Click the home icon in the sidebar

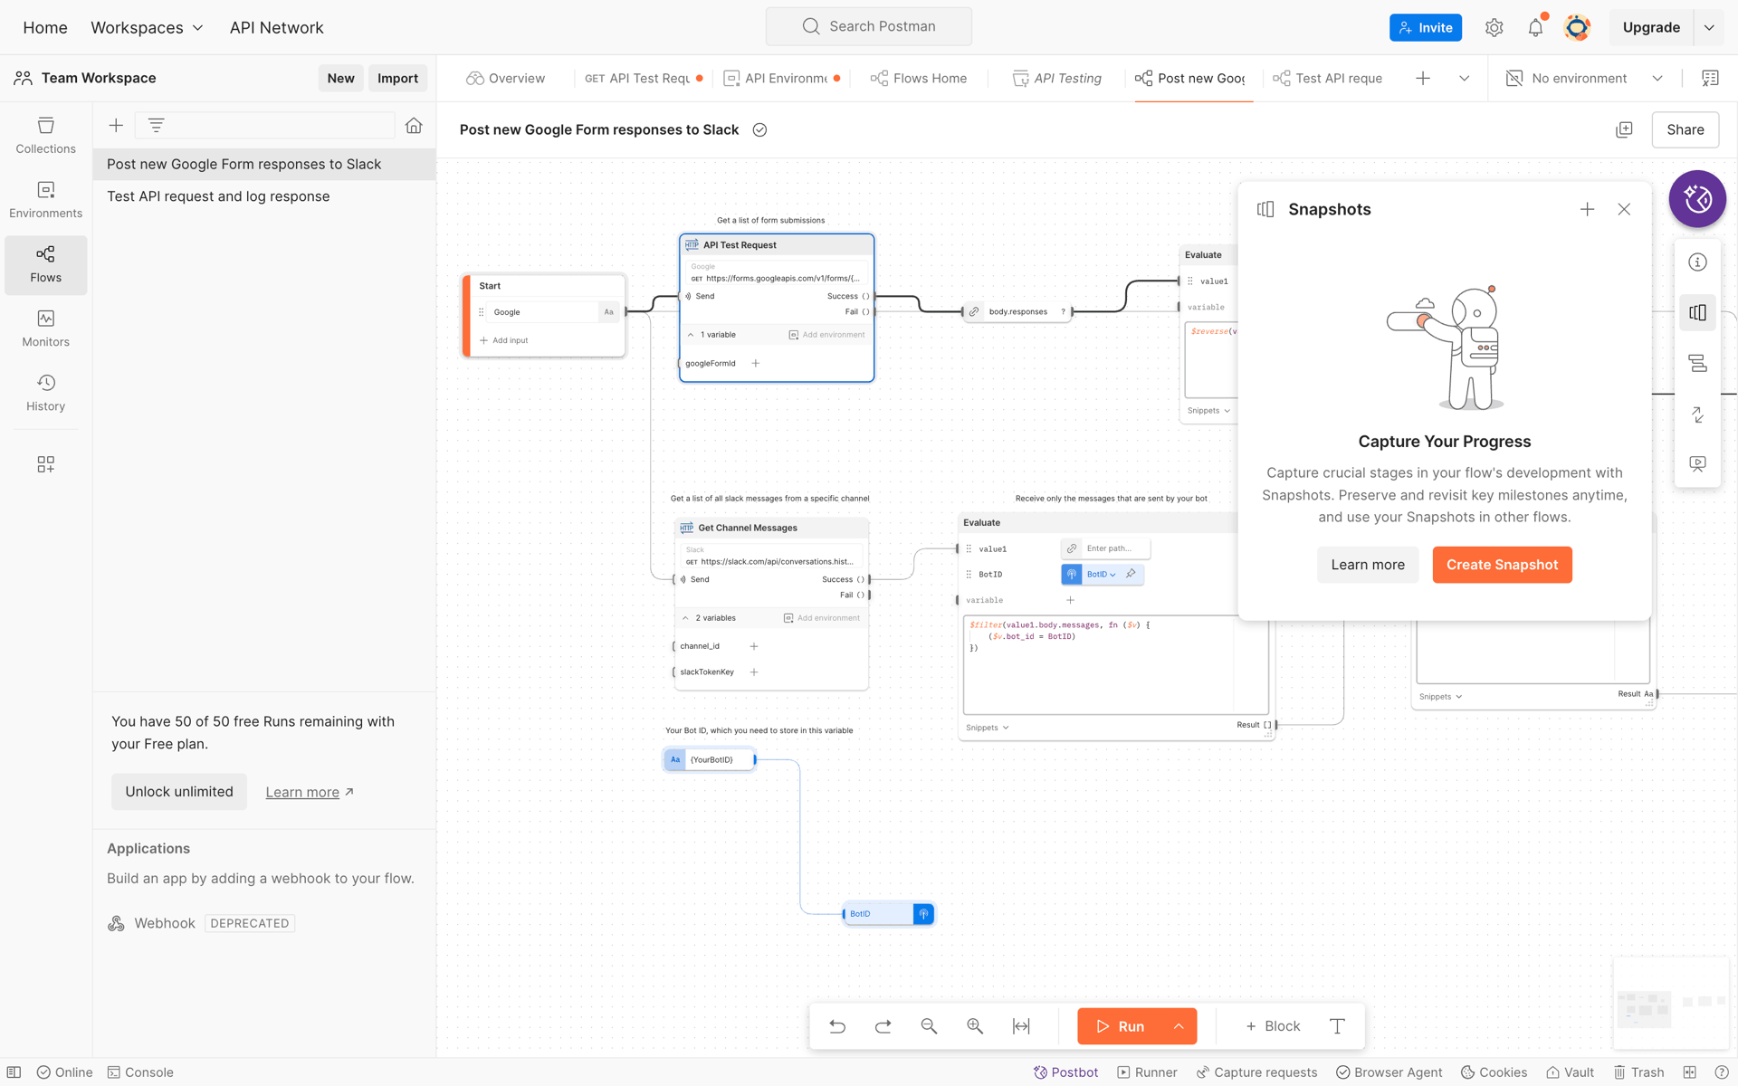click(x=414, y=125)
